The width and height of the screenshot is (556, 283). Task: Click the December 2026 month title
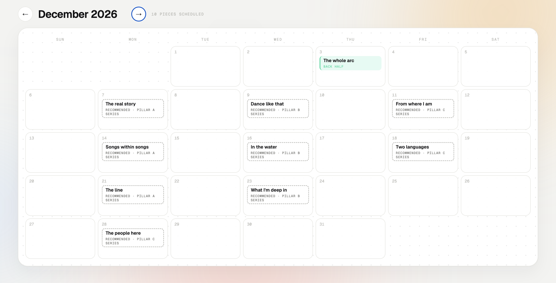coord(78,14)
